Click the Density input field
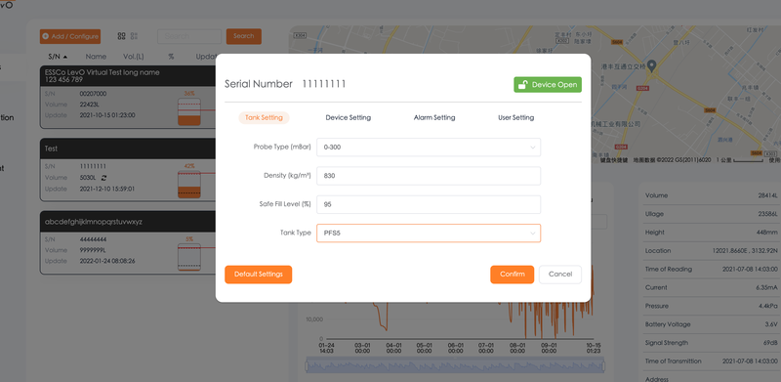 pos(429,176)
